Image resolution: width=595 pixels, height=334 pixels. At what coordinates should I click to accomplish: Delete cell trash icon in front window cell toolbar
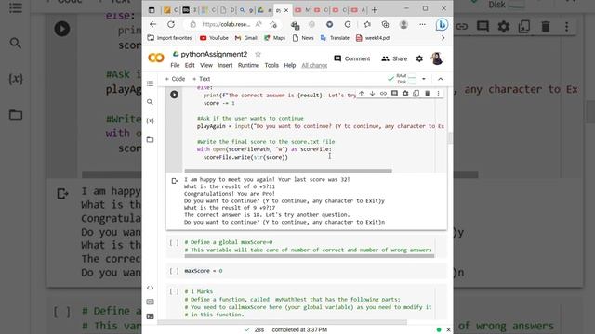(428, 93)
